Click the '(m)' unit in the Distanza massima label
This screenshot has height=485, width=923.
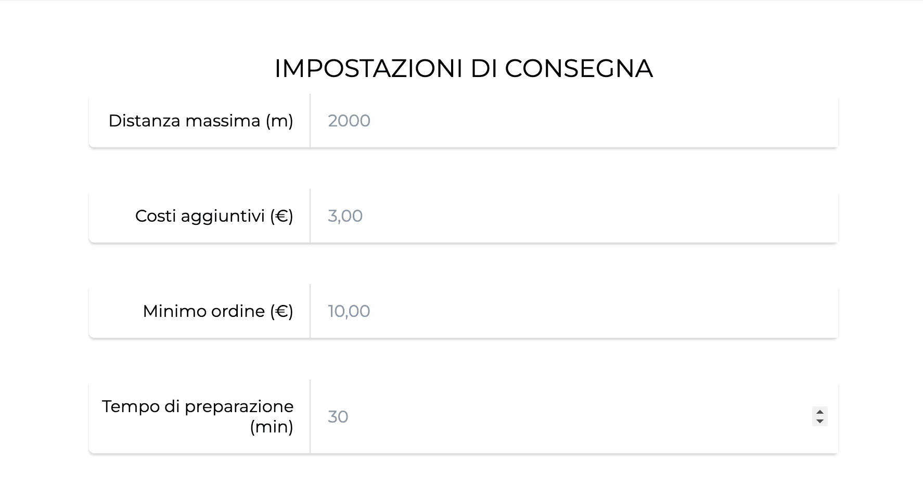point(279,121)
